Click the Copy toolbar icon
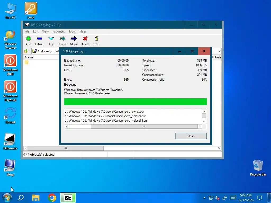 coord(62,41)
